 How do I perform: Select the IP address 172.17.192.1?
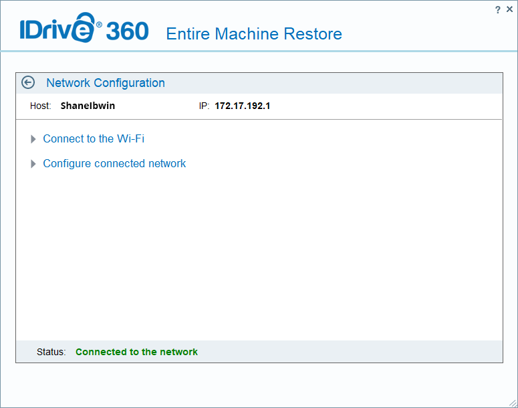[242, 106]
